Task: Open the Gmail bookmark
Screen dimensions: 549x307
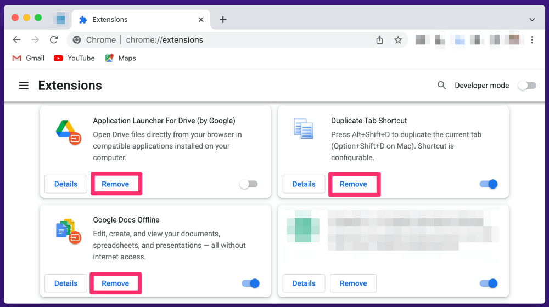Action: (x=29, y=58)
